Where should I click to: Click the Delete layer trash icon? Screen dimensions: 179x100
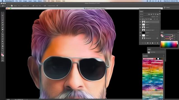(158, 43)
